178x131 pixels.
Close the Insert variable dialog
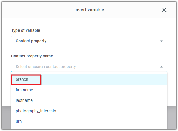point(164,10)
